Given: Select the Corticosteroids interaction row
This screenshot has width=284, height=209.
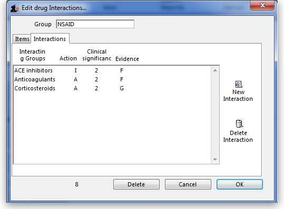Looking at the screenshot, I should pos(112,88).
